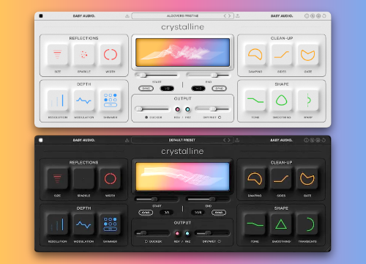366x264 pixels.
Task: Click the End slider in the light plugin
Action: (208, 75)
